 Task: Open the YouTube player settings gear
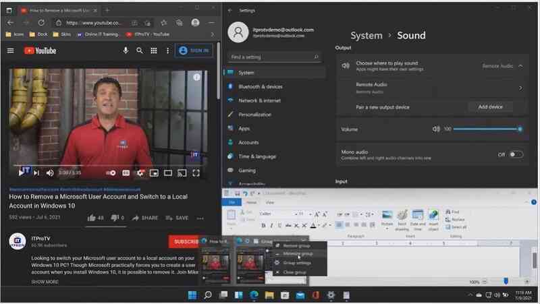pos(140,173)
